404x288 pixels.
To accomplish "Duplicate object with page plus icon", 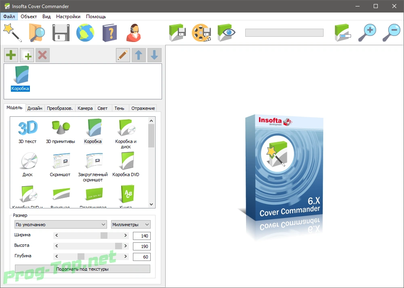I will [27, 55].
